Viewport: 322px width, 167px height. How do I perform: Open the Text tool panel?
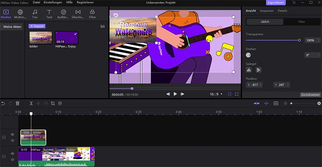(49, 14)
